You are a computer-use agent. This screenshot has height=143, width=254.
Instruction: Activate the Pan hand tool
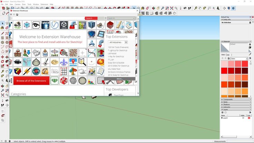tap(158, 8)
